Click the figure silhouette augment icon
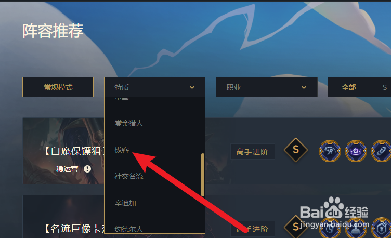This screenshot has width=391, height=238. (x=356, y=228)
